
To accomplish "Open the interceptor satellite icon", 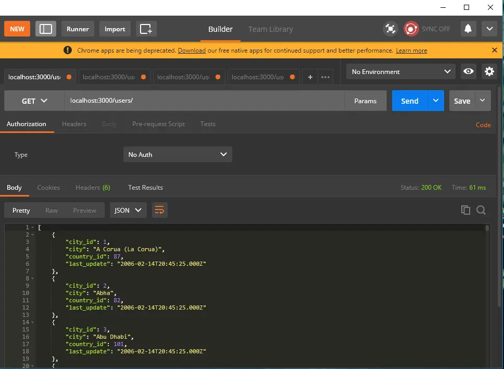I will (390, 29).
